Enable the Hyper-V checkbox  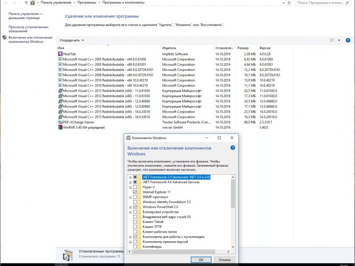click(135, 187)
